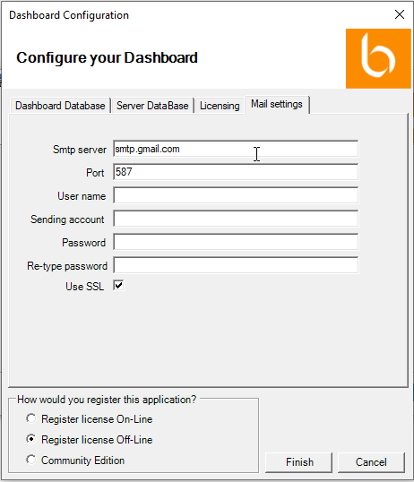Click the Cancel button
Screen dimensions: 414x482
point(371,462)
